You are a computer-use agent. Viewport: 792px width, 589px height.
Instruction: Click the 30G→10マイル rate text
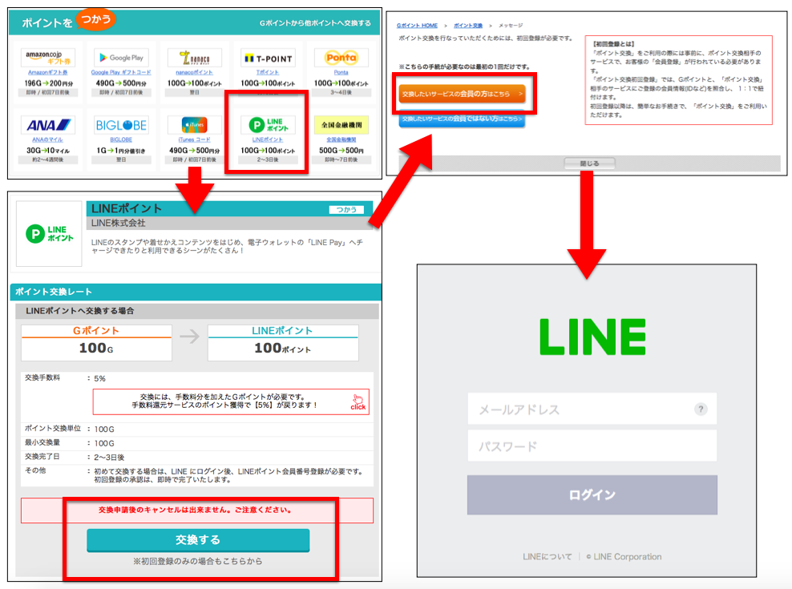(48, 150)
